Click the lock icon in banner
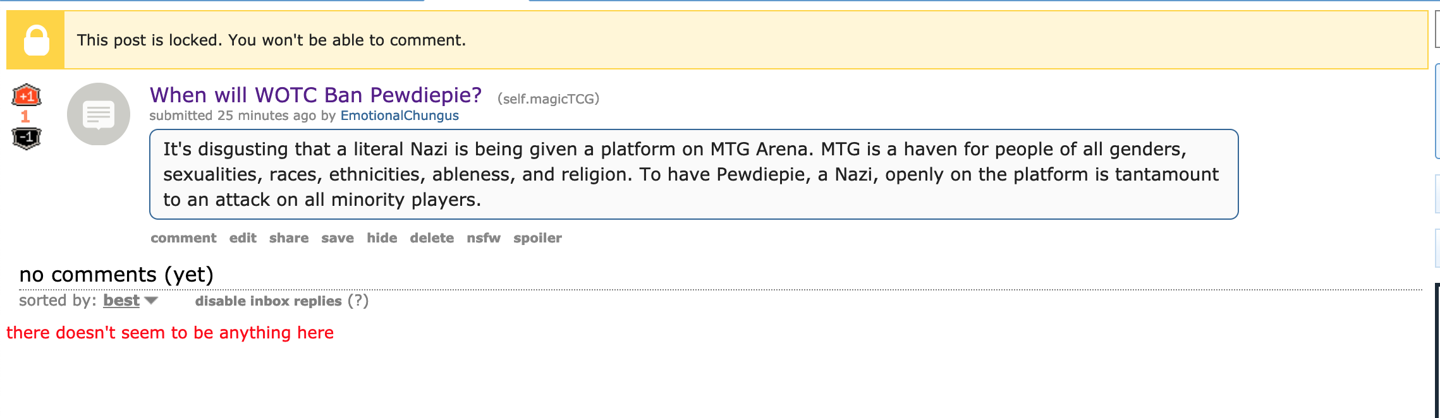The height and width of the screenshot is (418, 1440). 36,40
